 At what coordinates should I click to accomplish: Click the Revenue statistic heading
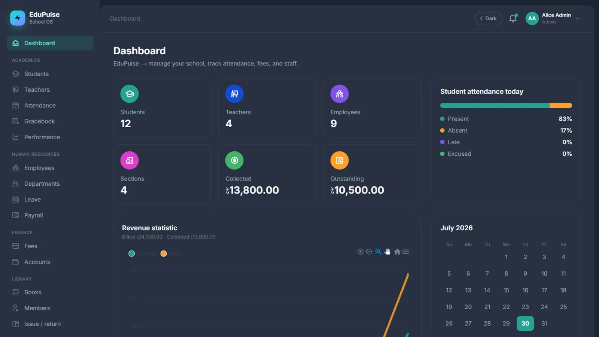pyautogui.click(x=149, y=228)
